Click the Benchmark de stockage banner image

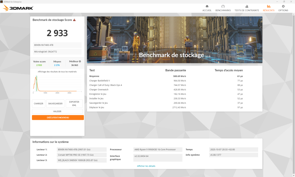coord(174,40)
